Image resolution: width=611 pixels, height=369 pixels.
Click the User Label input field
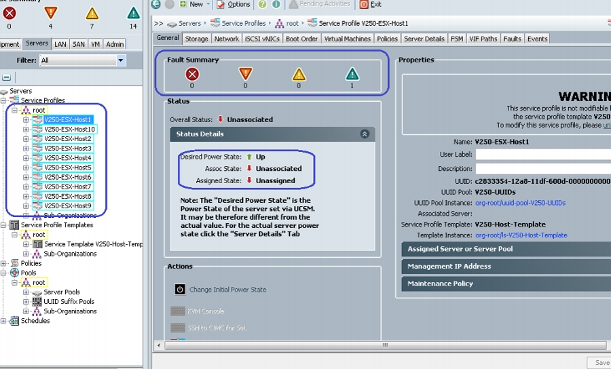pos(543,155)
